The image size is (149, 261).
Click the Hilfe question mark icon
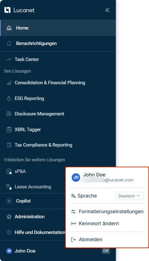click(x=9, y=232)
